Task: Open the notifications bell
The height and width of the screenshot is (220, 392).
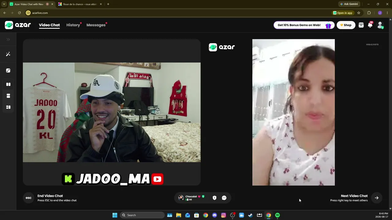Action: (370, 25)
